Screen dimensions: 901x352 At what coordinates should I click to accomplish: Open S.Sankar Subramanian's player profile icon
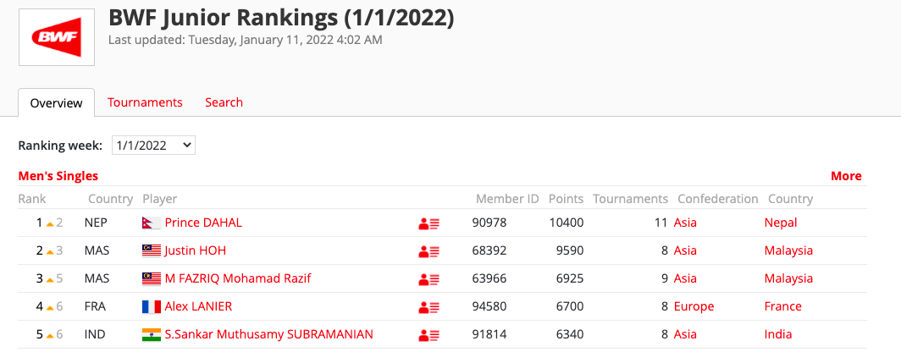[x=428, y=335]
